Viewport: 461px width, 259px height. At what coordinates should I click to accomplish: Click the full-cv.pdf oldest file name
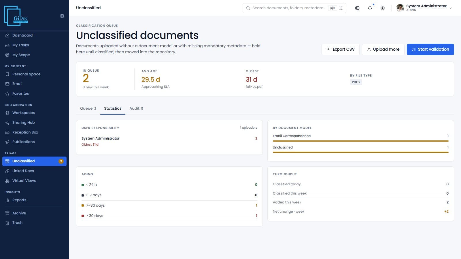click(254, 87)
